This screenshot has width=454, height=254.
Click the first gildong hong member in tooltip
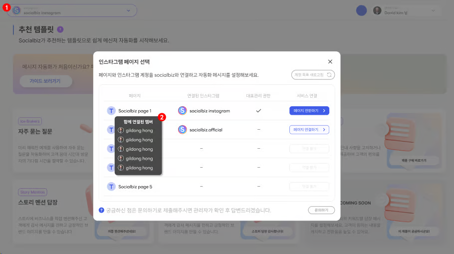click(139, 130)
